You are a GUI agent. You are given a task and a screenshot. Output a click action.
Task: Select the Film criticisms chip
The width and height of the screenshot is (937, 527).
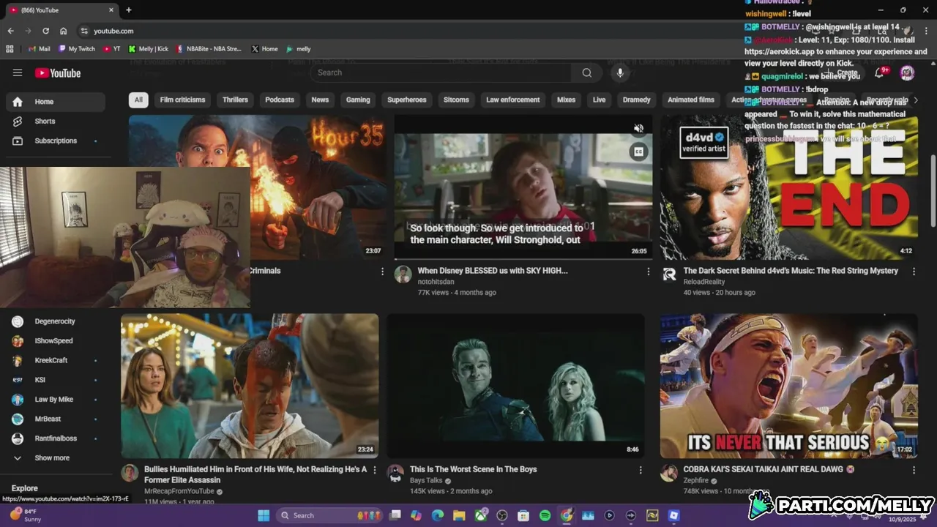click(182, 100)
